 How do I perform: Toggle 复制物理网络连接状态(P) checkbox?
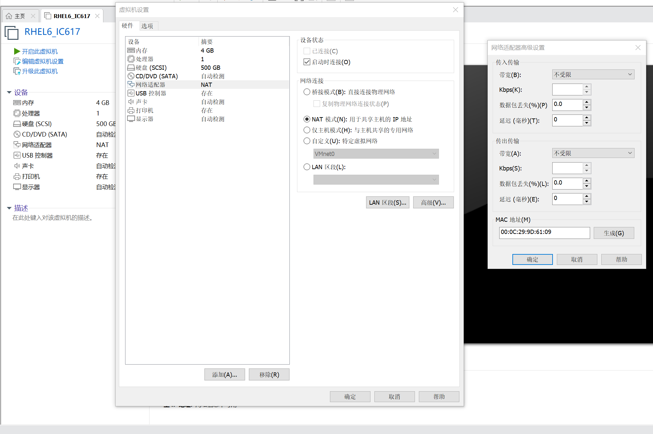pos(317,104)
